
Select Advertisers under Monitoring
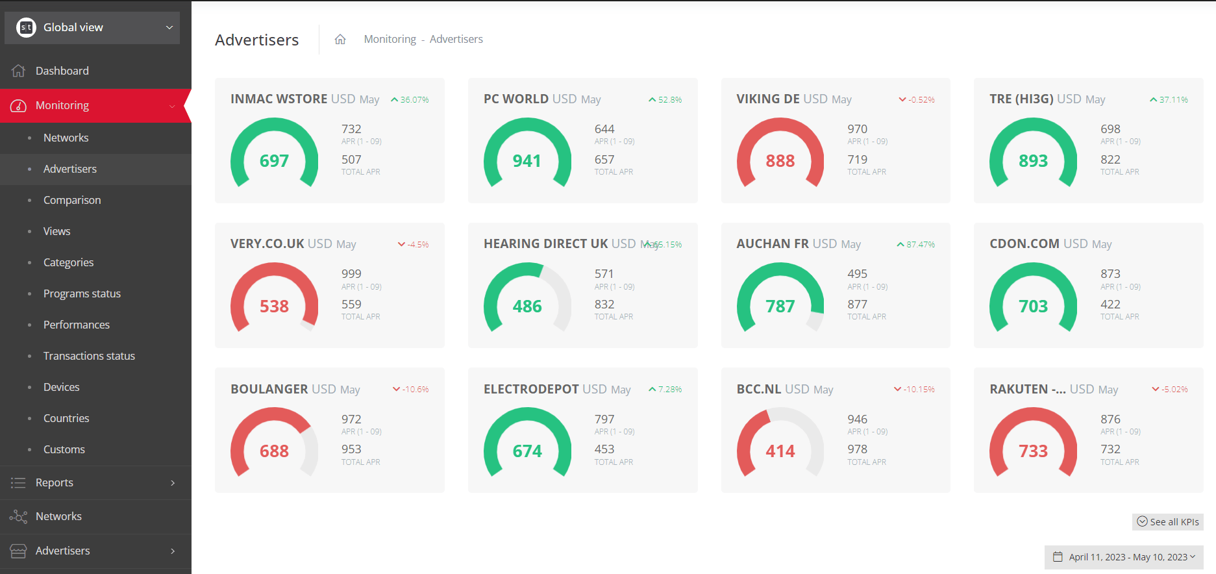pyautogui.click(x=95, y=169)
